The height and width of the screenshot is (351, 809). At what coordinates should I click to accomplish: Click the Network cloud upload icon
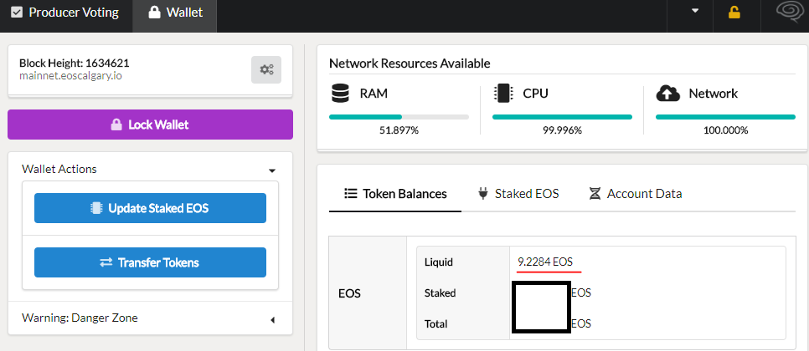667,93
